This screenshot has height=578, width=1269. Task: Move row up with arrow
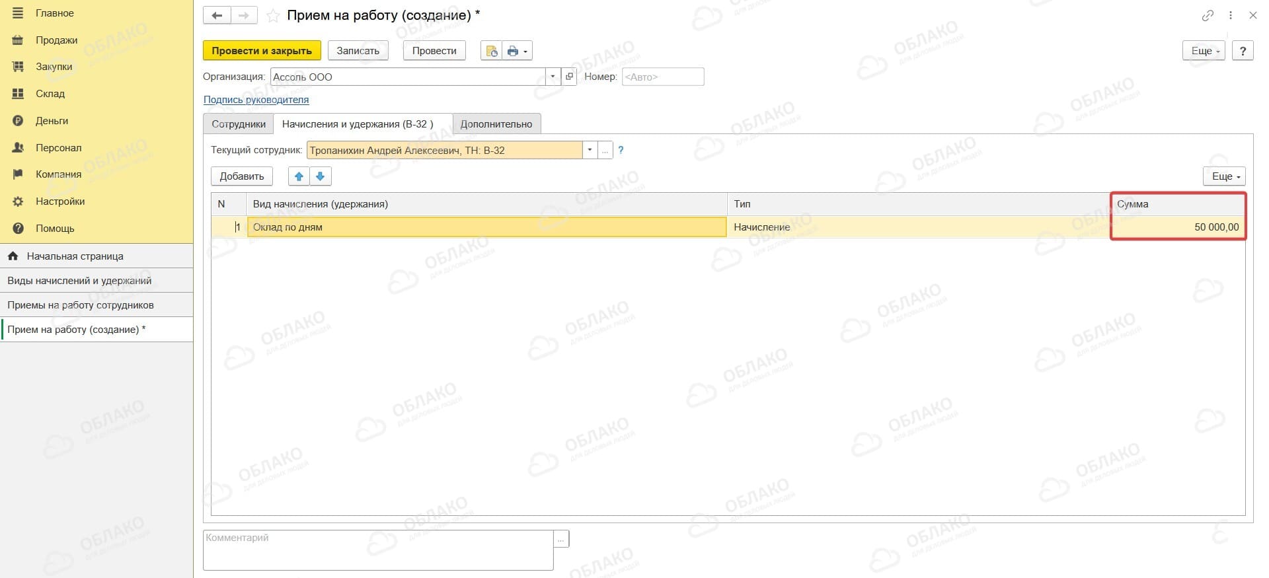click(299, 176)
